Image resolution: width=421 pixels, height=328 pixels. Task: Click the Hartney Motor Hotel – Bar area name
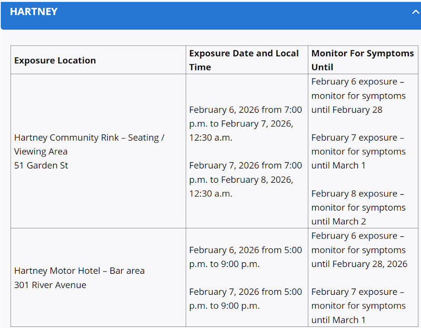79,271
